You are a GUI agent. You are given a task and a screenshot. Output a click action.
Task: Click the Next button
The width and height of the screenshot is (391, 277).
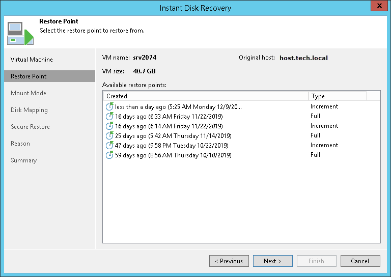pyautogui.click(x=272, y=261)
